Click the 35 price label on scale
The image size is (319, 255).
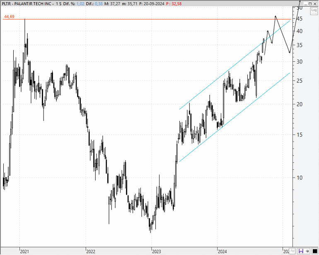300,45
